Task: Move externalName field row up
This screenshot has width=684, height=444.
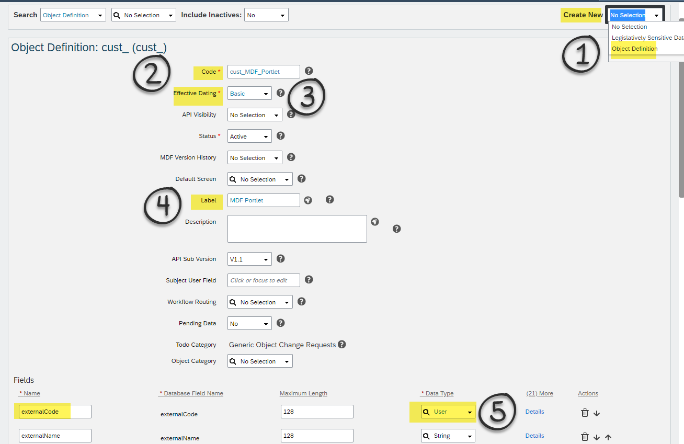Action: [x=608, y=437]
